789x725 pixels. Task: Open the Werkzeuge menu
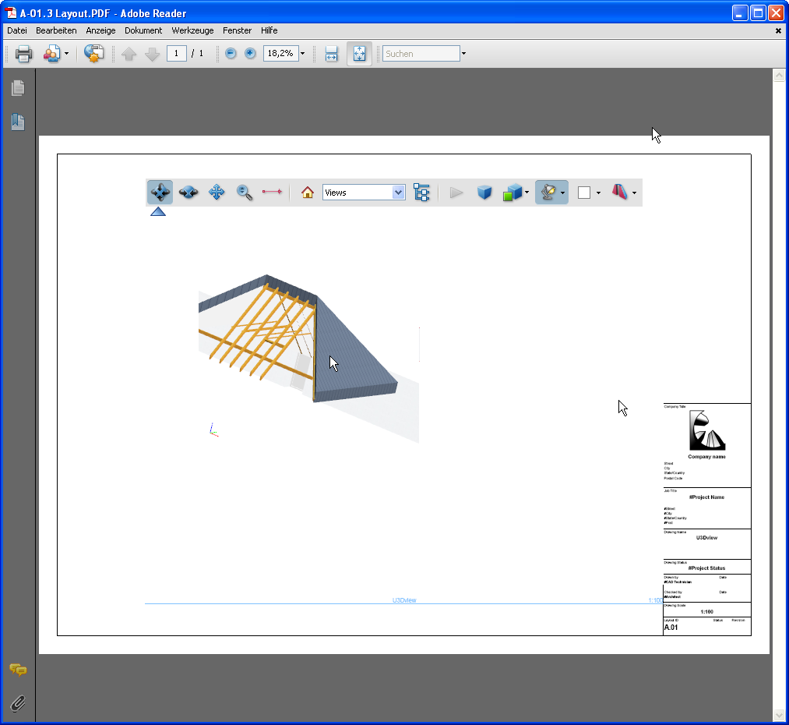coord(192,30)
